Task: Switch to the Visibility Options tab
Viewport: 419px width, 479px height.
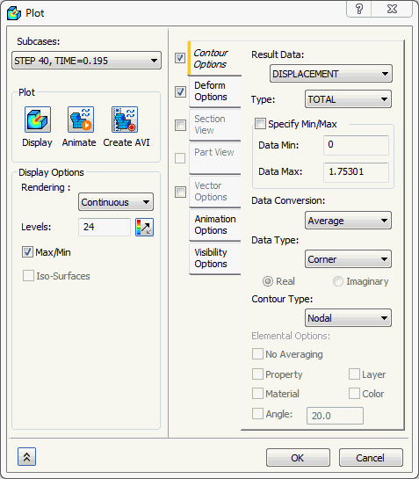Action: point(215,258)
